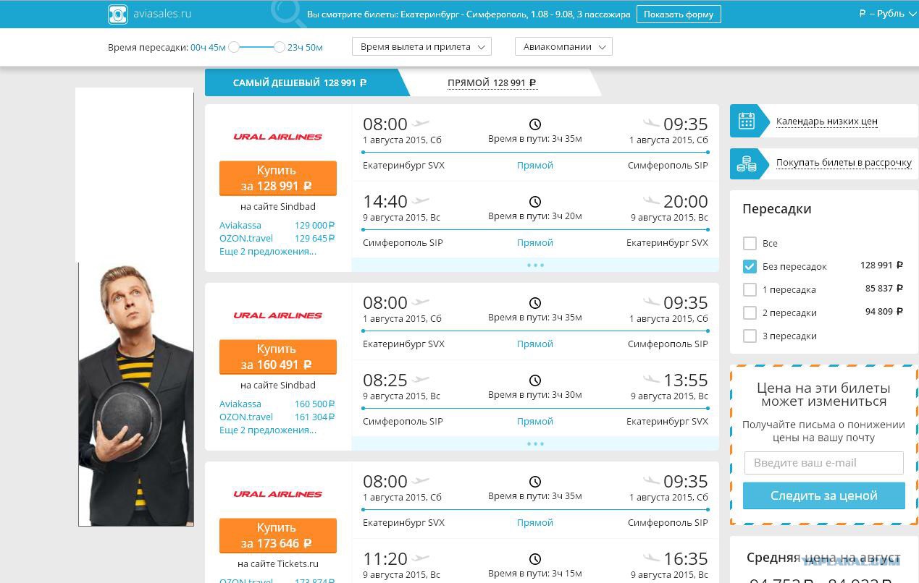Image resolution: width=919 pixels, height=583 pixels.
Task: Select the 'Прямой 128 991' tab
Action: [x=492, y=83]
